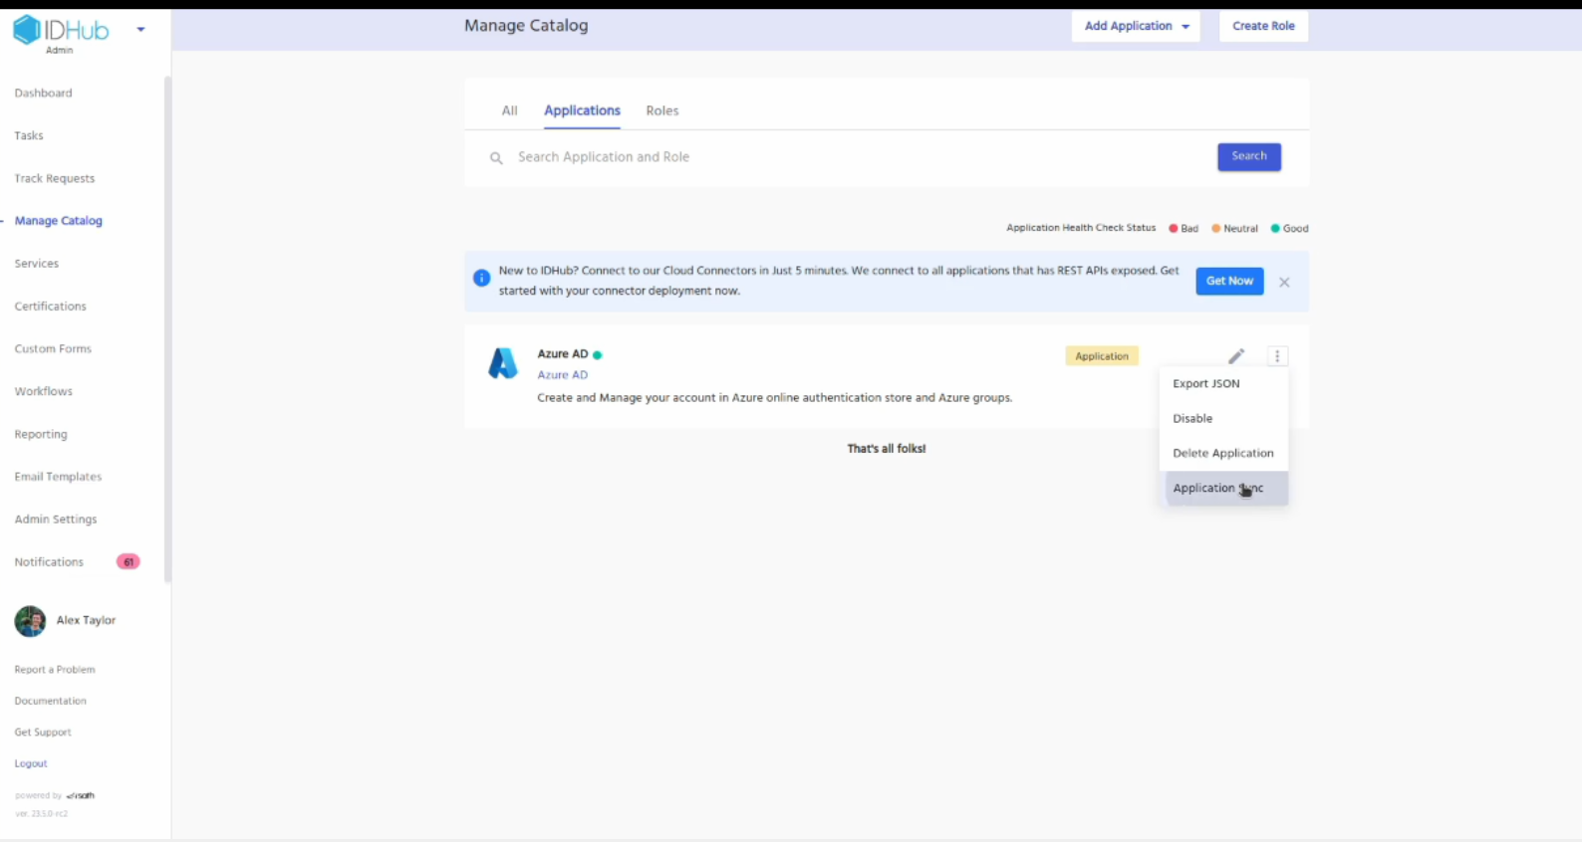Image resolution: width=1582 pixels, height=842 pixels.
Task: Select Application Sync from the menu
Action: (1218, 489)
